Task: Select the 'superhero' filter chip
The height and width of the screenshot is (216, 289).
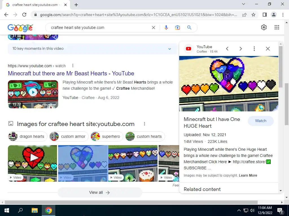Action: (x=107, y=136)
